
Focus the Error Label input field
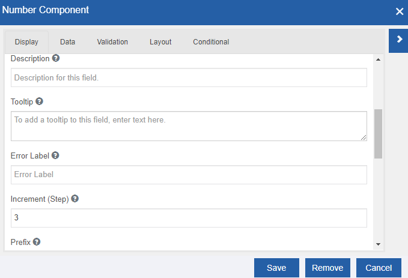click(x=189, y=175)
